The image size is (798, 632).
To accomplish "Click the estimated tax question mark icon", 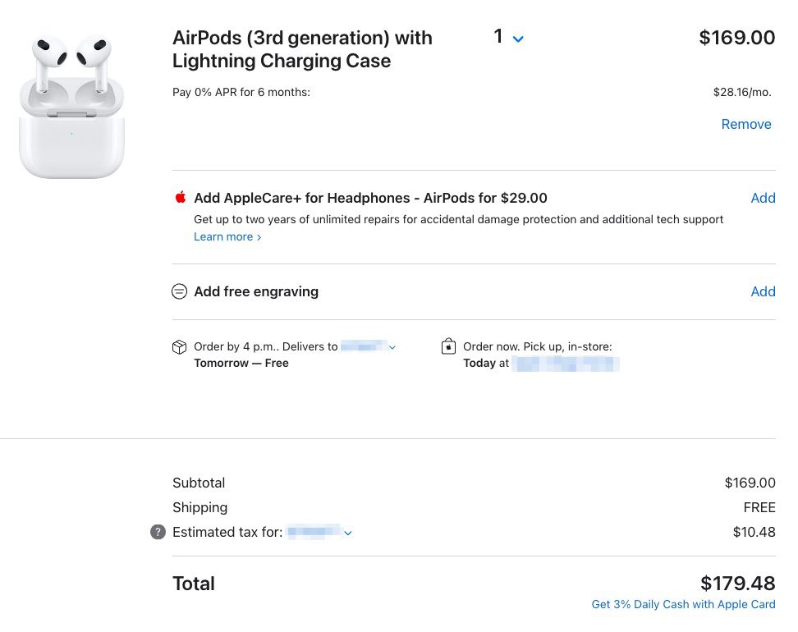I will click(x=156, y=533).
